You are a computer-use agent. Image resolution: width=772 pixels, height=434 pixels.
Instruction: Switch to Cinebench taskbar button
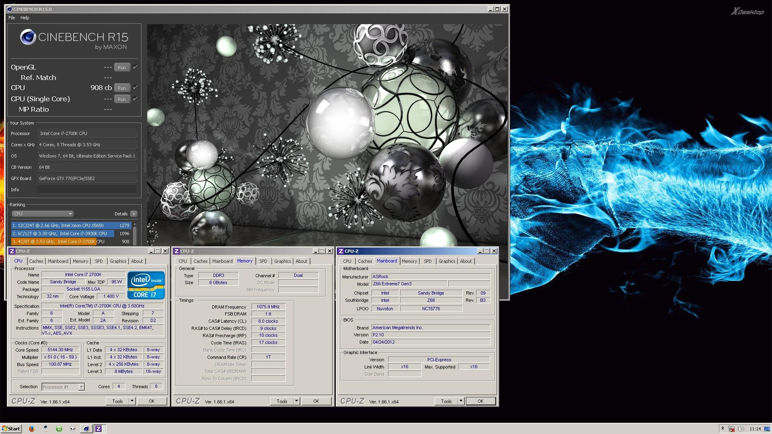point(86,429)
